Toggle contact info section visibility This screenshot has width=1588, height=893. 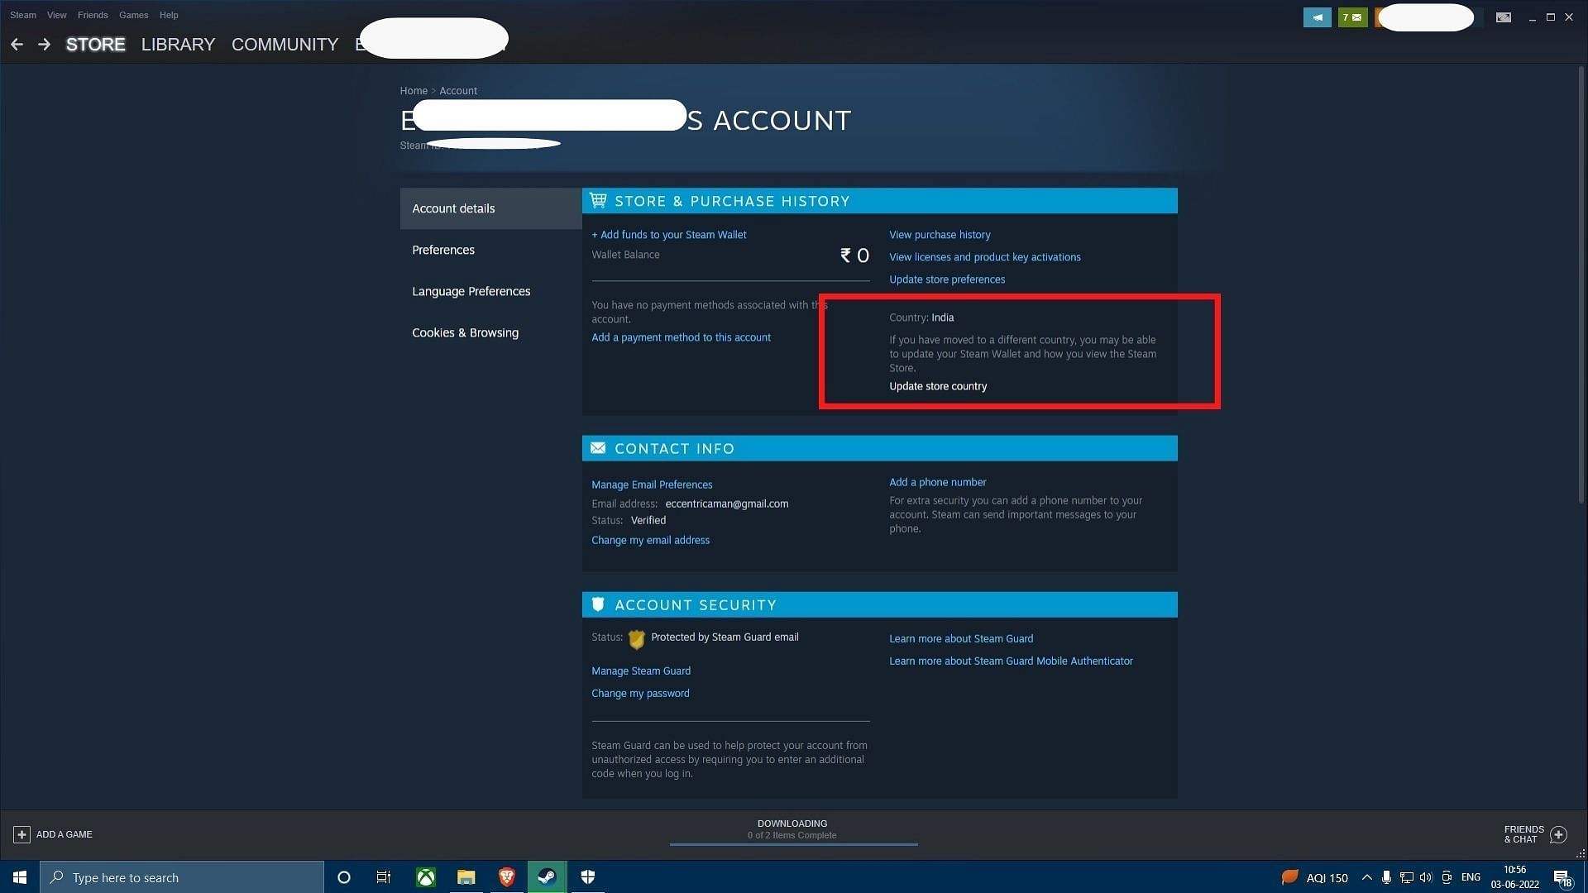click(x=879, y=447)
